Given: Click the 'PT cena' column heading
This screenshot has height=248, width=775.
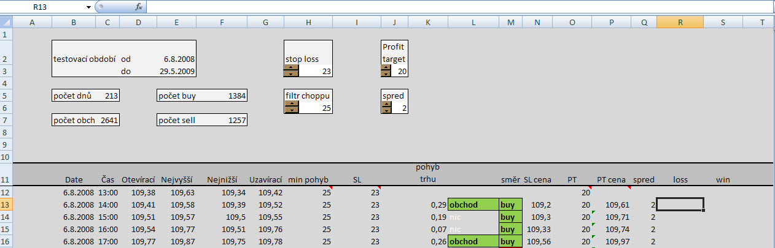Looking at the screenshot, I should (611, 180).
